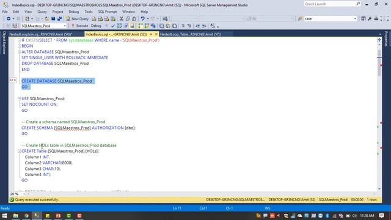Screen dimensions: 391x220
Task: Open the Window menu
Action: [x=128, y=12]
